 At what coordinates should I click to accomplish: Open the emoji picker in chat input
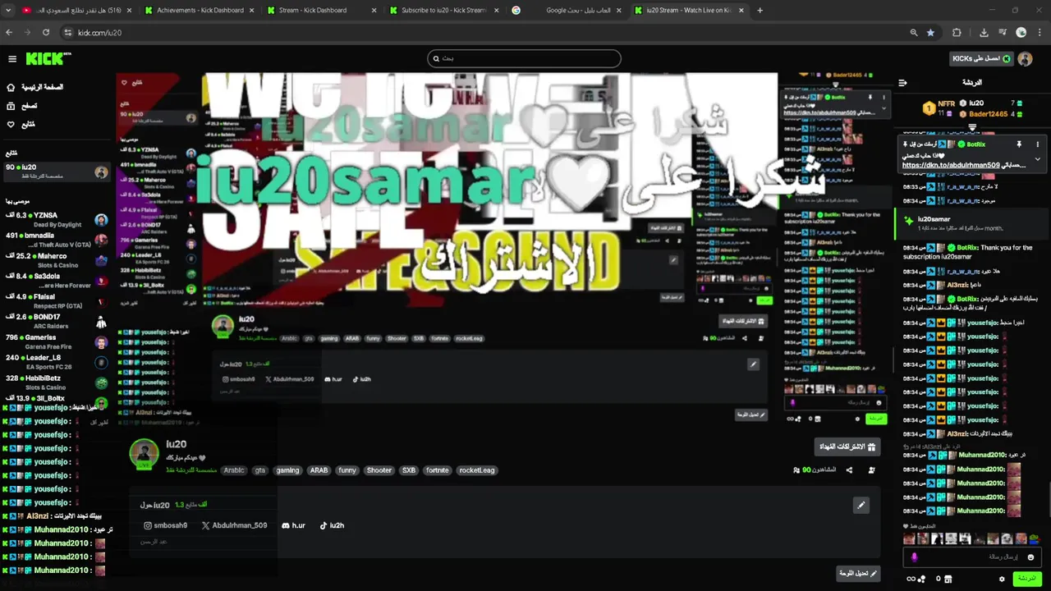(x=1031, y=557)
